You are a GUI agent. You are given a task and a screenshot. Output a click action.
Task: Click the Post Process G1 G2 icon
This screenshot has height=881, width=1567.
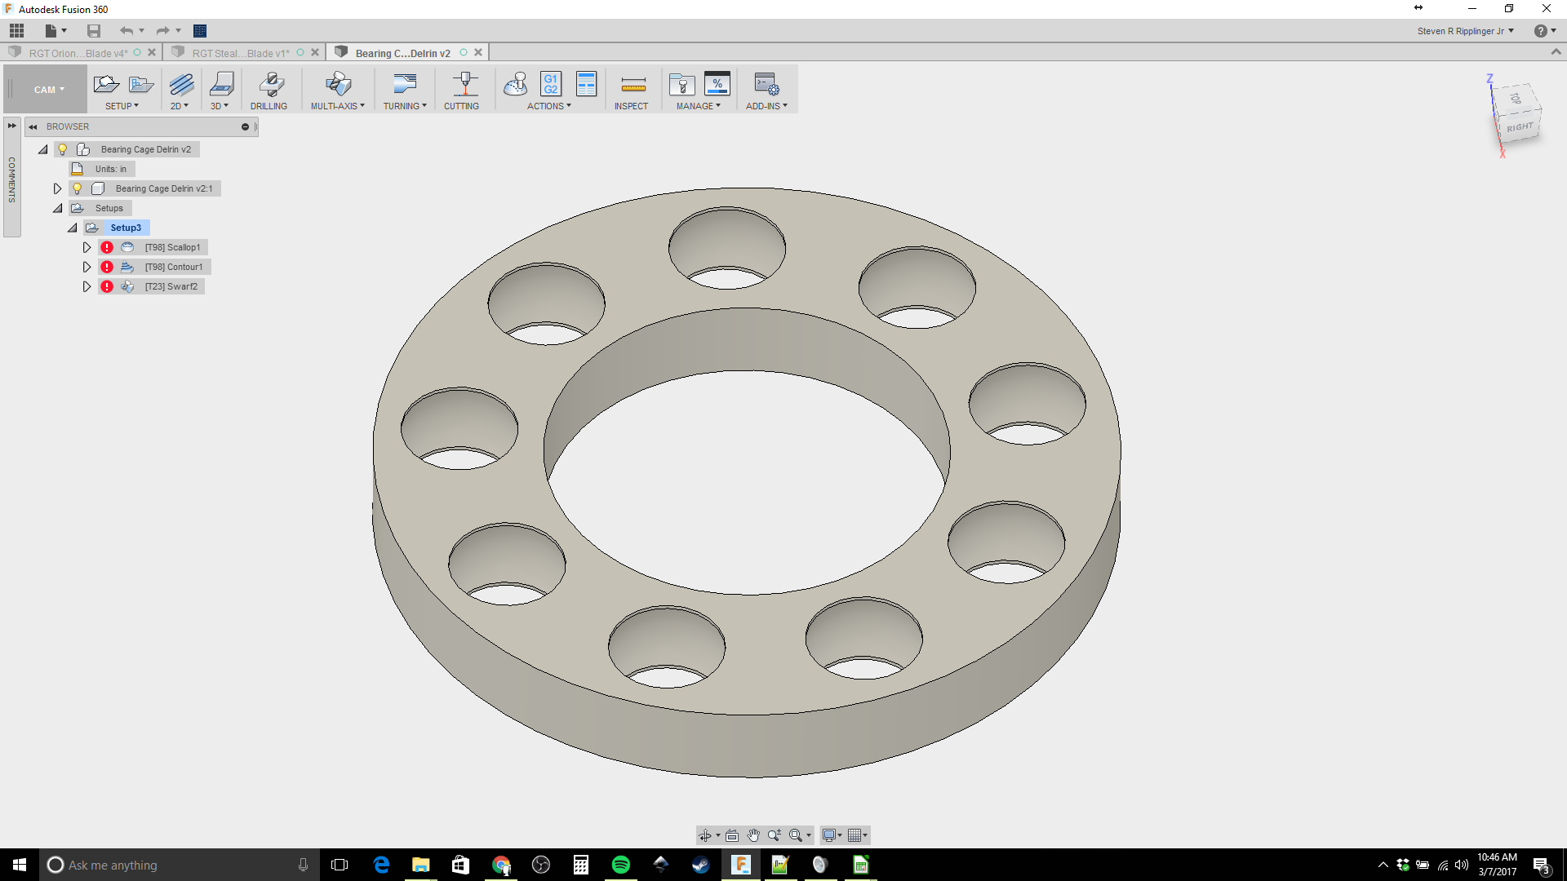click(x=551, y=84)
